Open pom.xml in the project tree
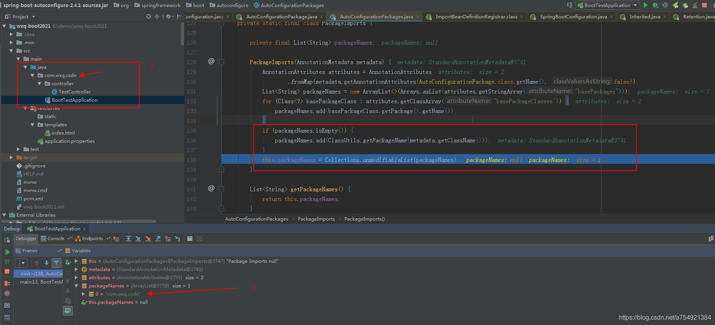This screenshot has width=715, height=325. (33, 199)
